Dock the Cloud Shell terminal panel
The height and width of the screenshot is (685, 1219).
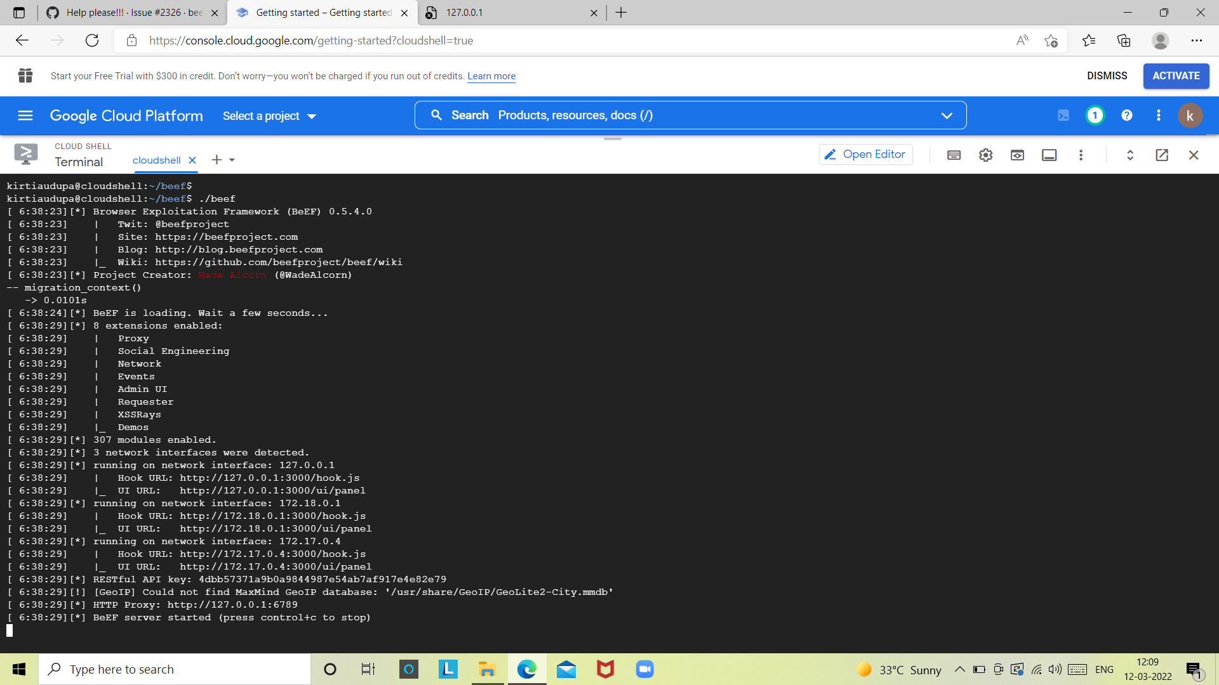pyautogui.click(x=1049, y=155)
